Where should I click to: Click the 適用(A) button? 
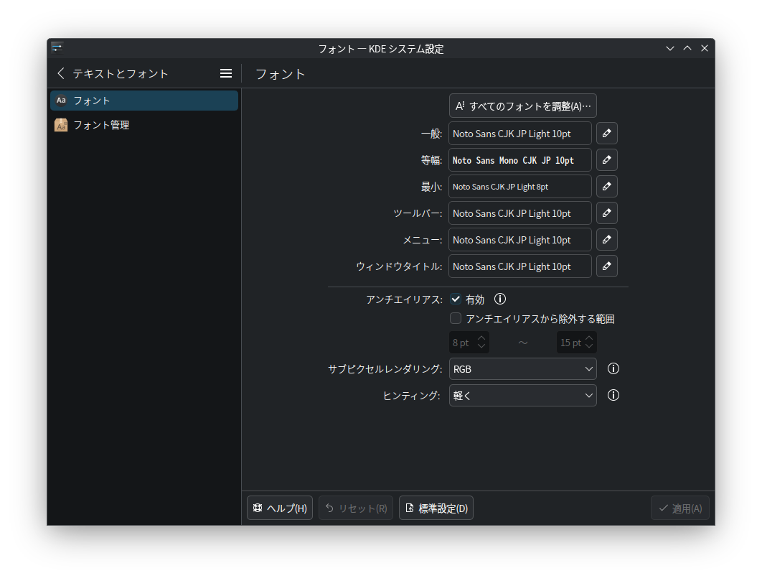pyautogui.click(x=680, y=508)
